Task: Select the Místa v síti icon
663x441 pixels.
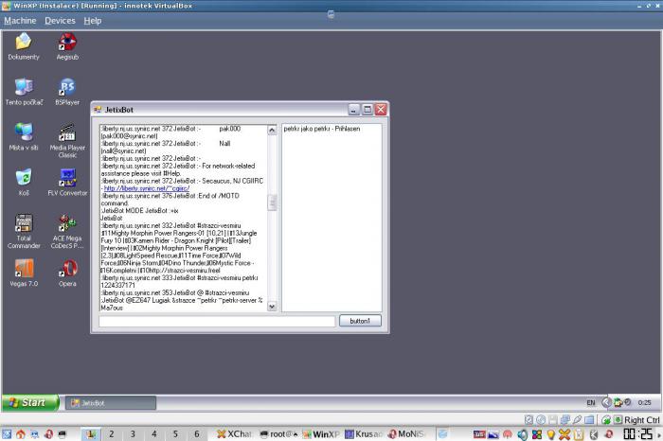Action: point(24,137)
